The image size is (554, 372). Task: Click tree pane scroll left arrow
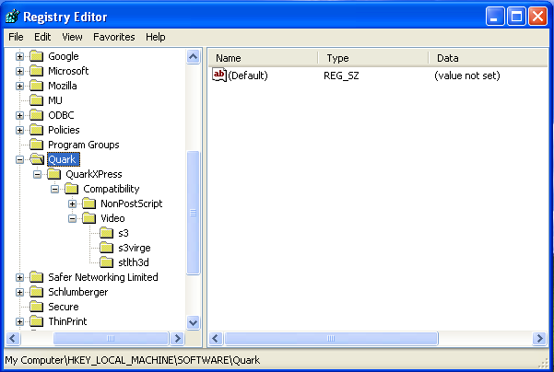pos(13,339)
